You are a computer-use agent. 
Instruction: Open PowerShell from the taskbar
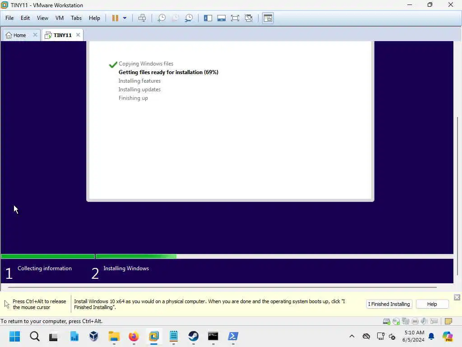233,336
